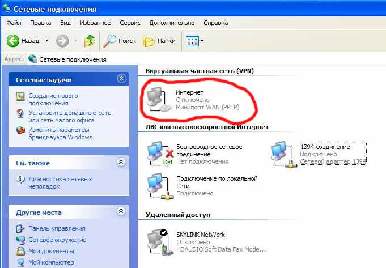The height and width of the screenshot is (268, 386).
Task: Click the window title bar network icon
Action: 6,8
